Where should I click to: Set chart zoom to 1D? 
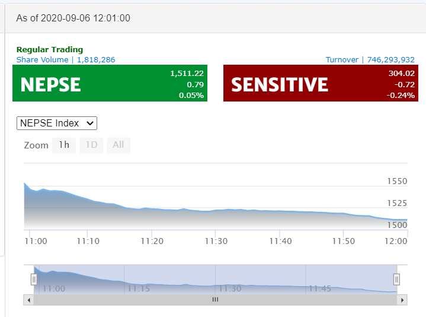coord(91,145)
